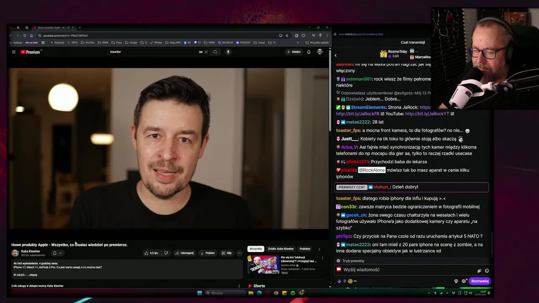
Task: Start voice search with microphone icon
Action: 228,52
